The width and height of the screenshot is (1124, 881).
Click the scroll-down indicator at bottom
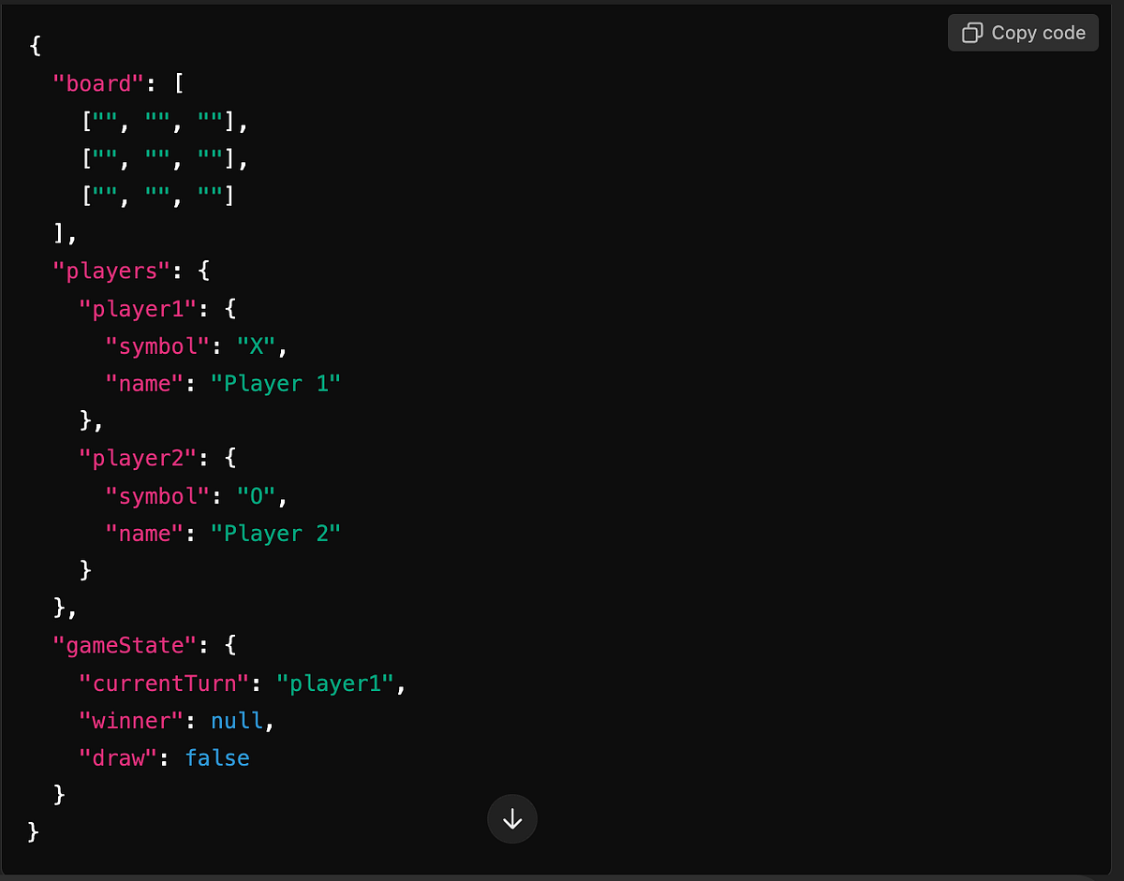[x=512, y=819]
